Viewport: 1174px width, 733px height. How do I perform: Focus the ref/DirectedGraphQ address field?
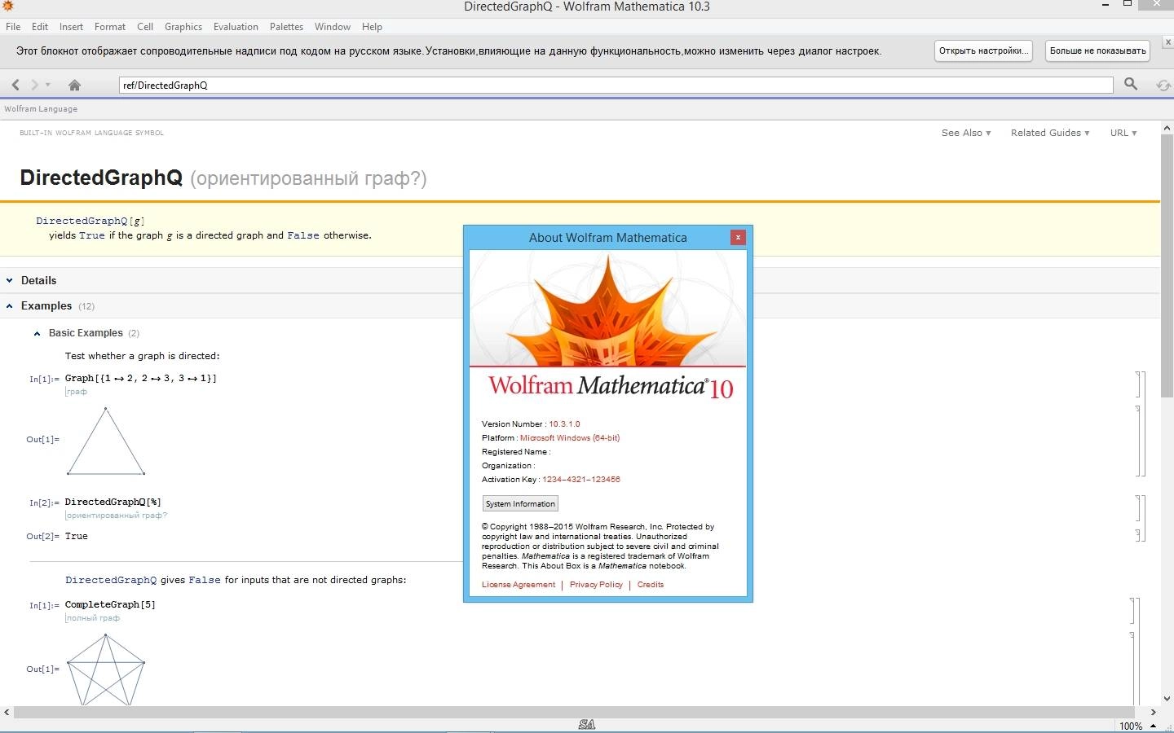[616, 85]
